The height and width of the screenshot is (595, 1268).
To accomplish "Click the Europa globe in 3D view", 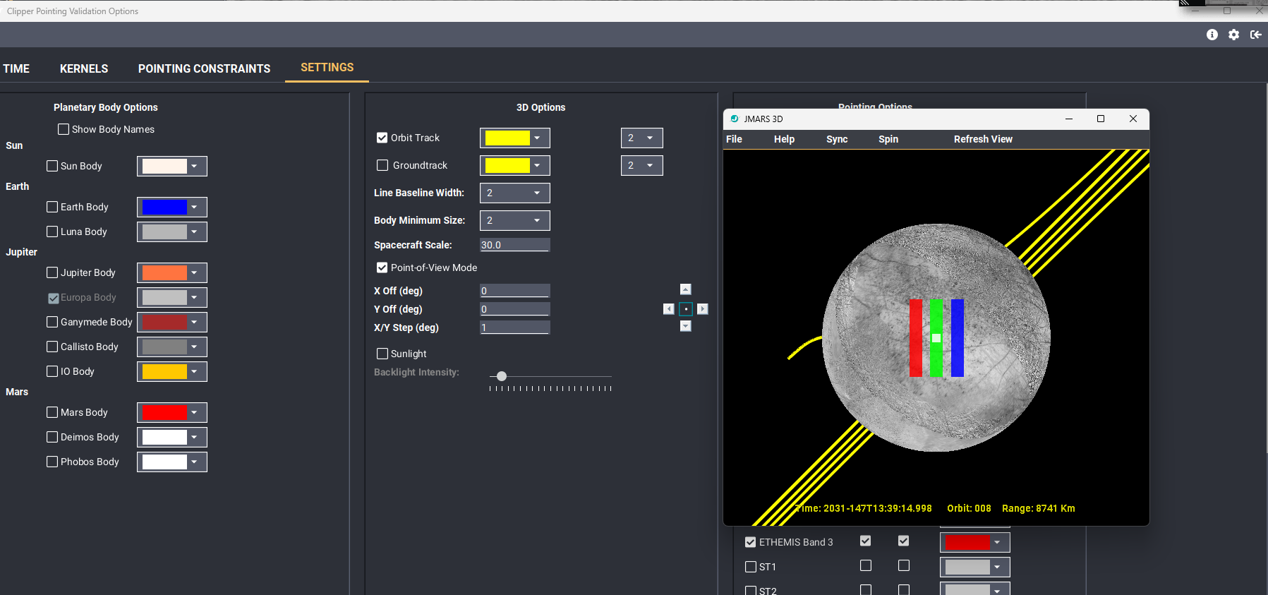I will [936, 338].
